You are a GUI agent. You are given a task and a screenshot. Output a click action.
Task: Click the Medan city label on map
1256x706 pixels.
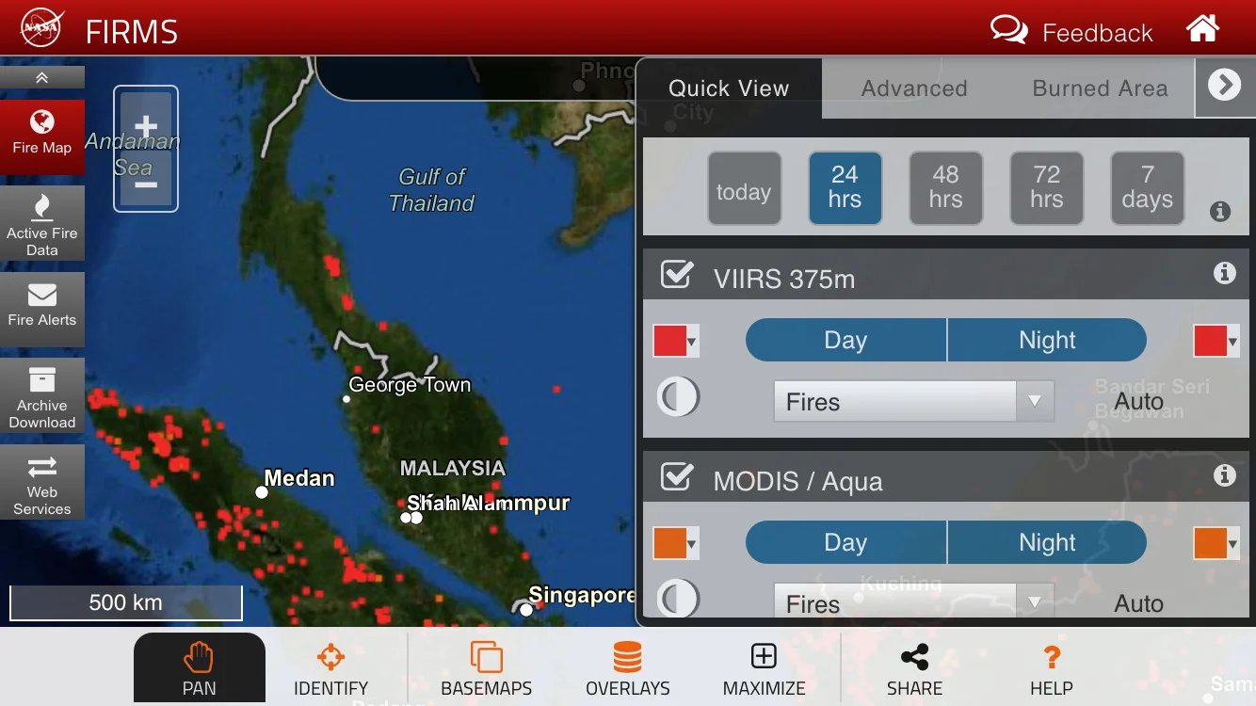tap(299, 478)
